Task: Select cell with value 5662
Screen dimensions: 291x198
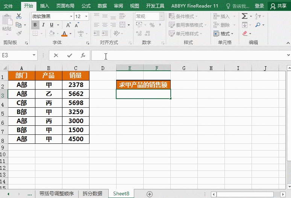Action: (76, 94)
